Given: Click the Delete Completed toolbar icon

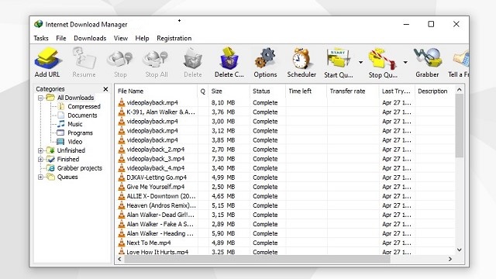Looking at the screenshot, I should tap(229, 59).
